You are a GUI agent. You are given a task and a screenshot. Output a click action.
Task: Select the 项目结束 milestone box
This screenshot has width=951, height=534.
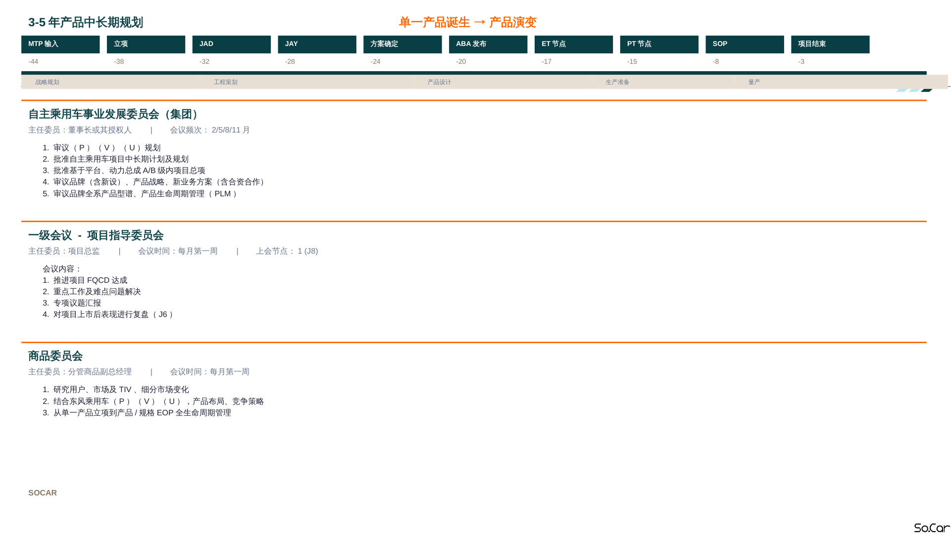[x=830, y=44]
